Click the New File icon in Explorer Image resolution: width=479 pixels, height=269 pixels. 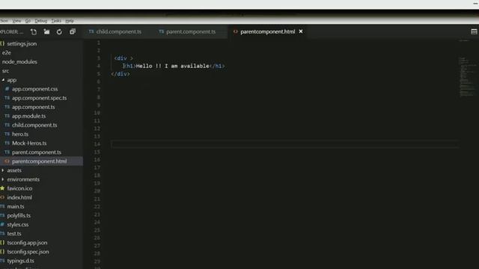tap(34, 31)
